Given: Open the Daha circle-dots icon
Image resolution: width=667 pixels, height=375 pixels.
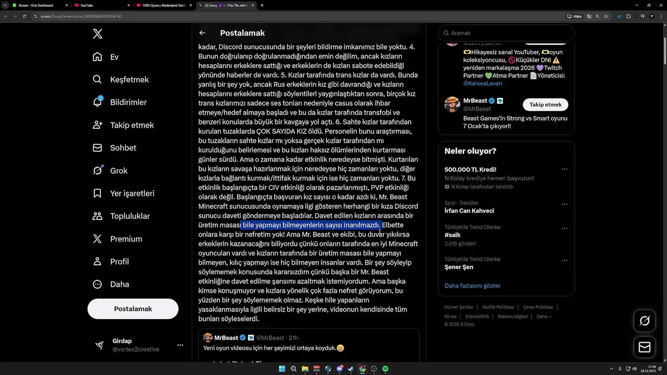Looking at the screenshot, I should click(x=97, y=284).
